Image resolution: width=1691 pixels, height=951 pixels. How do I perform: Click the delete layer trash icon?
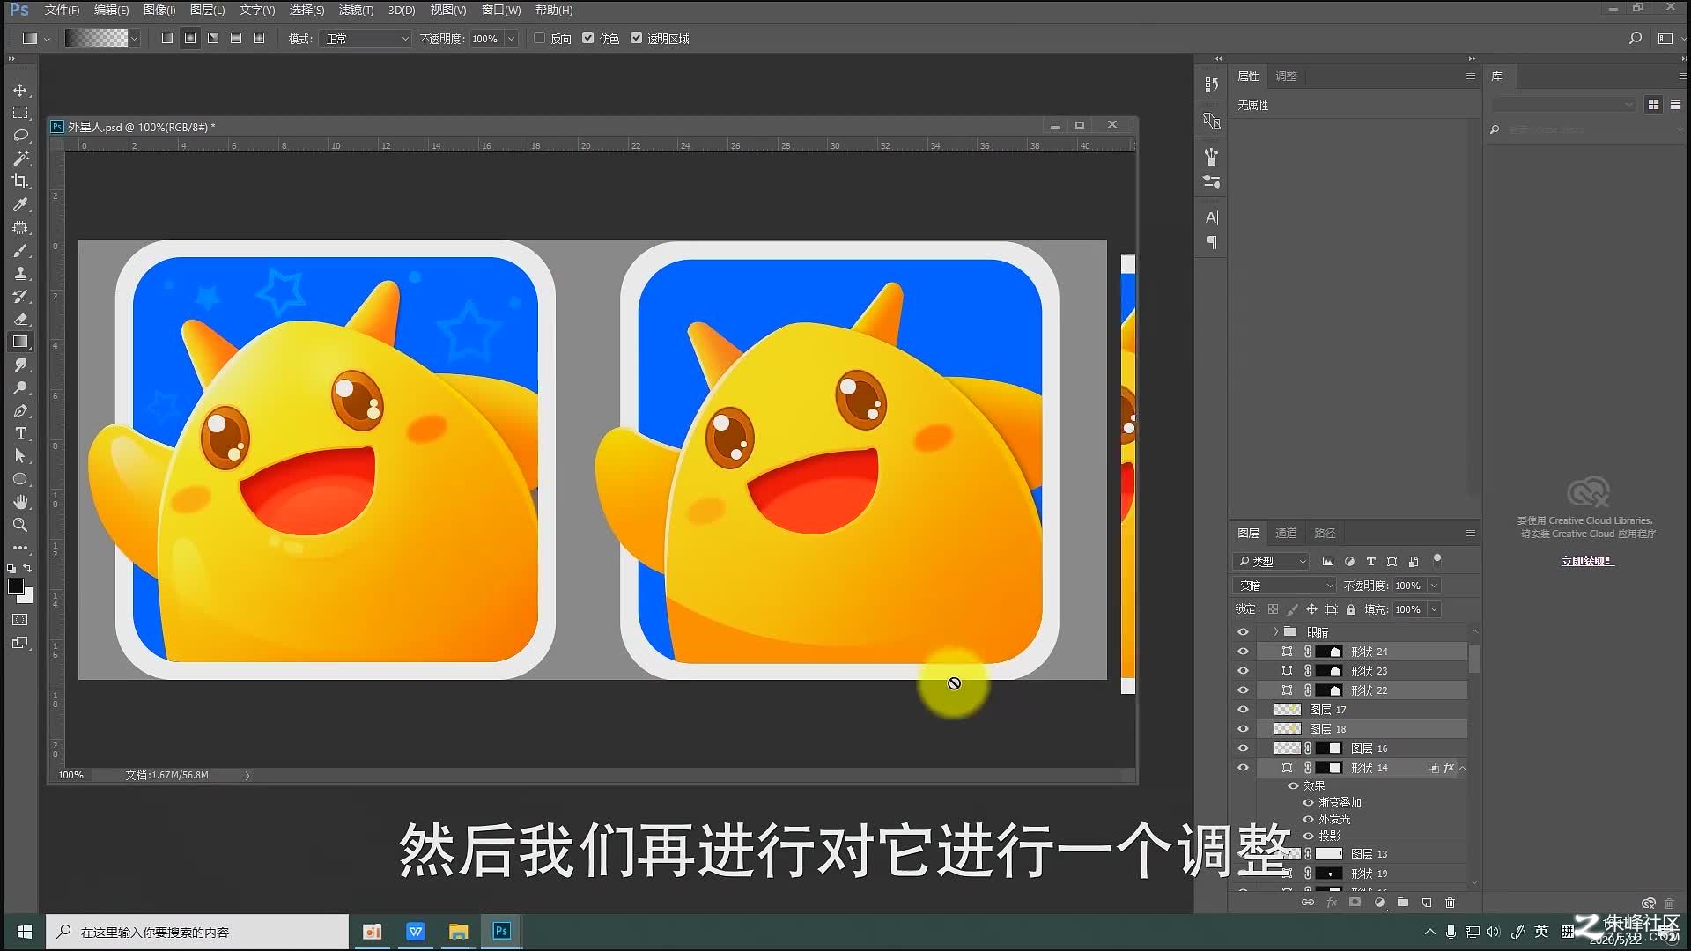pos(1451,903)
